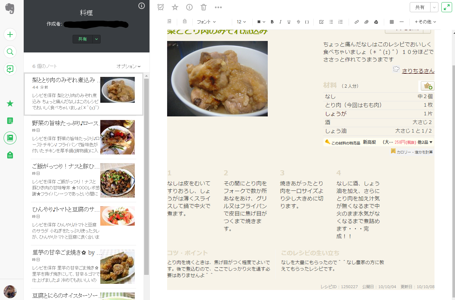
Task: Toggle underline formatting
Action: tap(289, 22)
